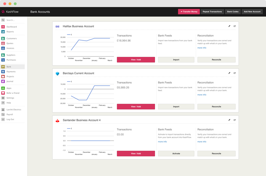Select Settings in the sidebar
This screenshot has width=266, height=176.
(10, 98)
